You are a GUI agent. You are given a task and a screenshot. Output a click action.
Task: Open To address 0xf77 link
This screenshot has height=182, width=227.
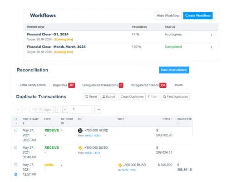(x=128, y=170)
